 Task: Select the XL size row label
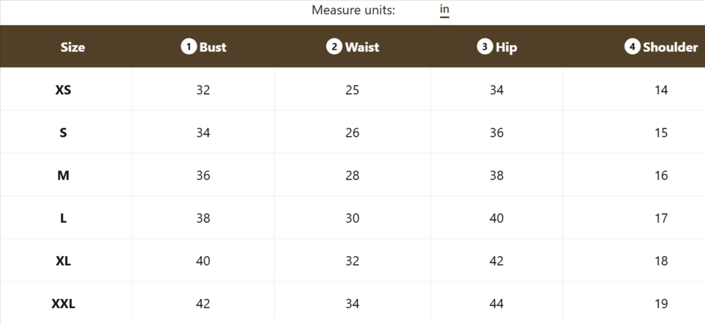[63, 261]
